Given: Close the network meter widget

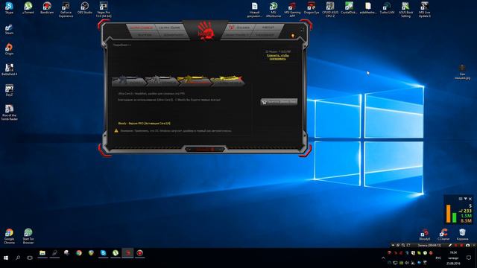Looking at the screenshot, I should click(x=470, y=199).
